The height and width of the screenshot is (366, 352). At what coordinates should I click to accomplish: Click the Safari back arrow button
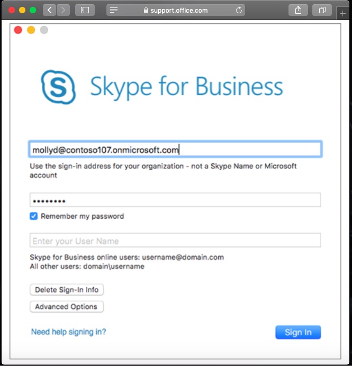coord(49,10)
